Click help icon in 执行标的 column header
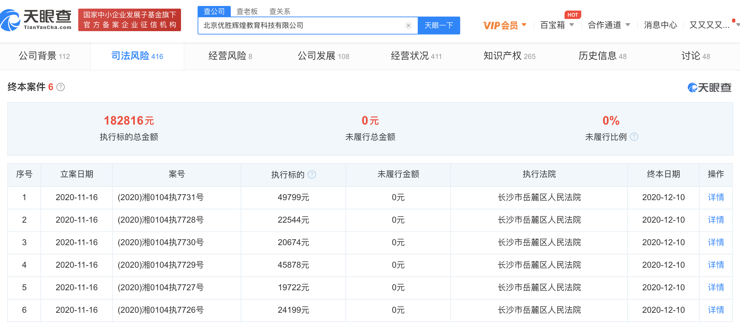The height and width of the screenshot is (328, 740). (312, 175)
